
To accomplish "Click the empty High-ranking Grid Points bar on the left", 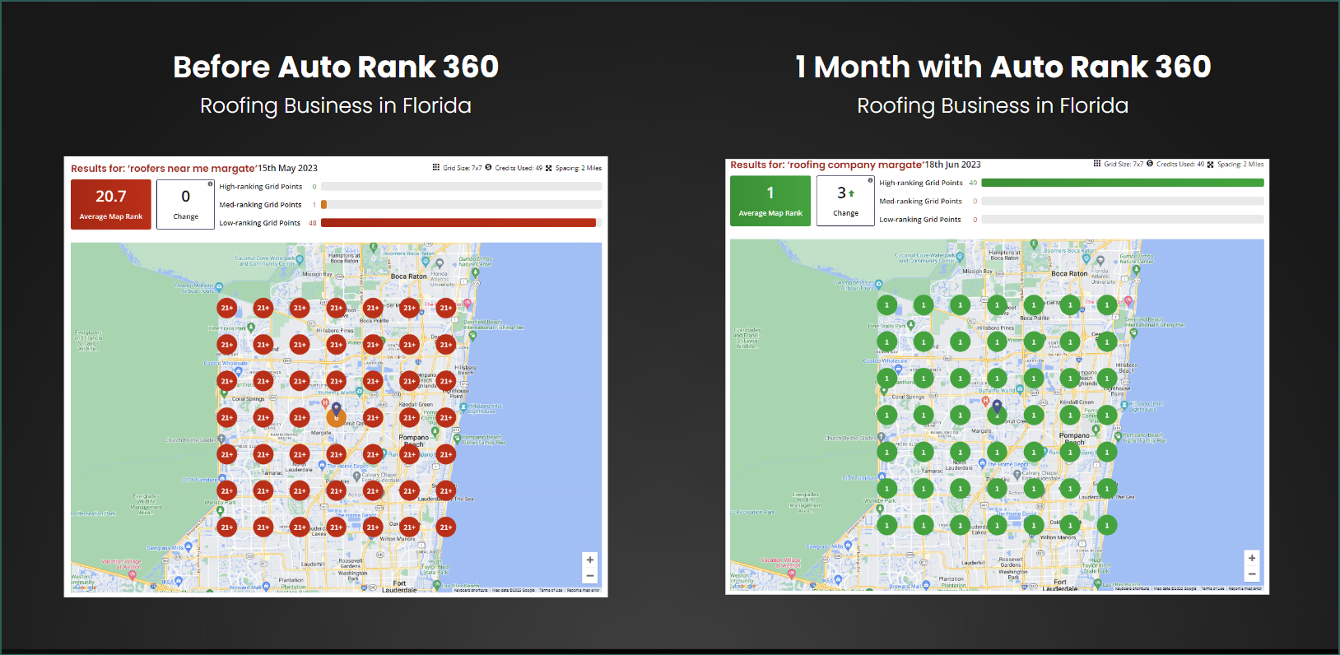I will (461, 187).
